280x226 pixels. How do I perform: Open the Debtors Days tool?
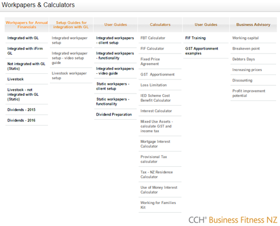coord(243,59)
